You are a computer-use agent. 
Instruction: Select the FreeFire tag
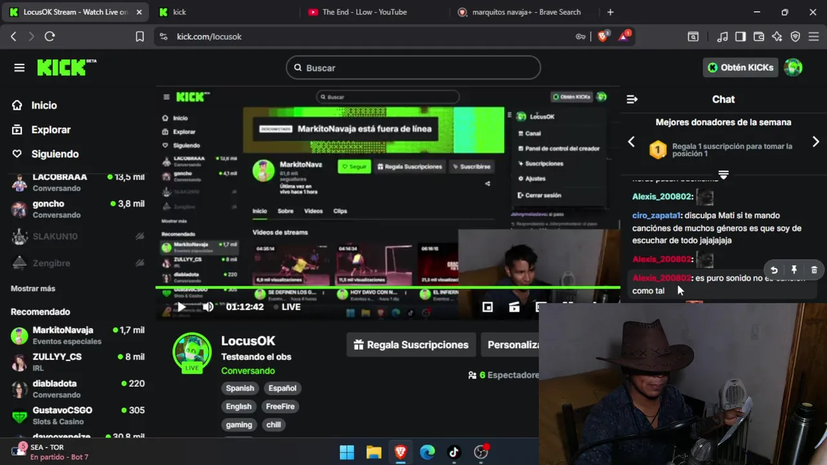(280, 407)
